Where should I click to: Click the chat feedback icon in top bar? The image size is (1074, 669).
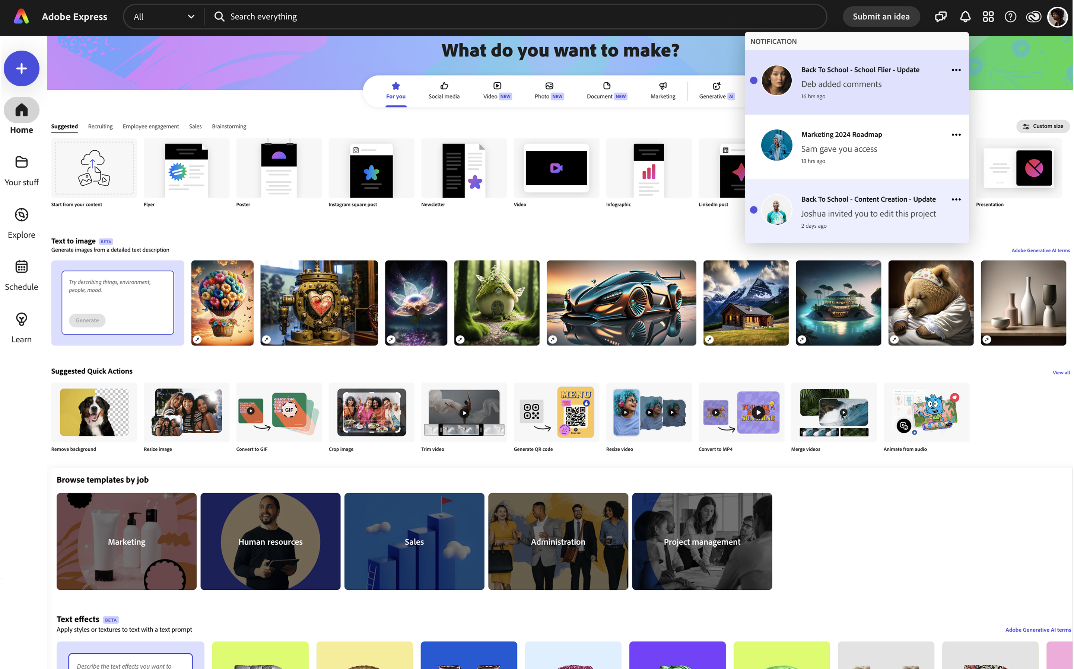coord(940,16)
